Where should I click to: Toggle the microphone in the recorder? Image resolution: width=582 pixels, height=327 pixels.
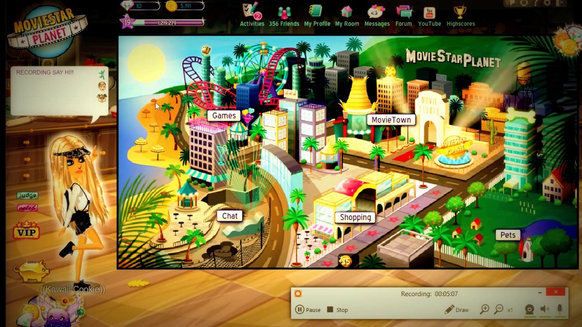click(x=560, y=309)
